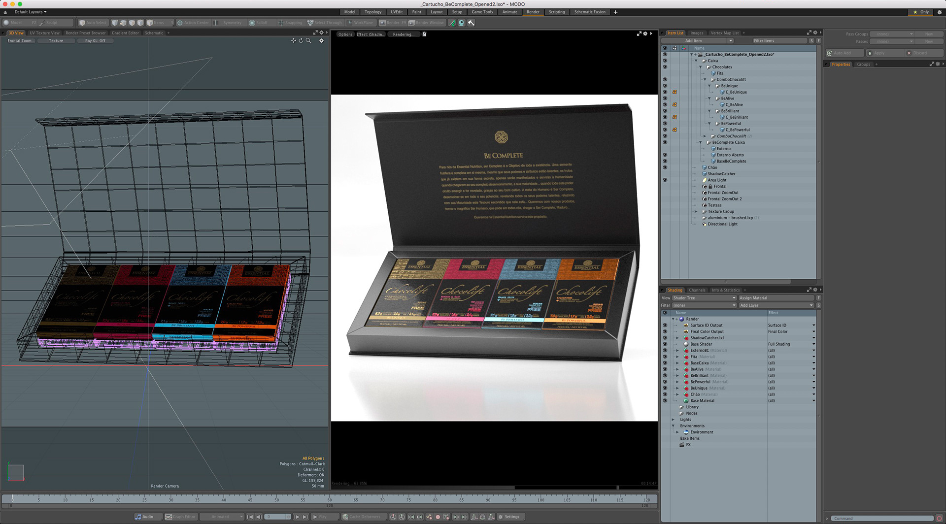Collapse the ComboChocolift group

point(705,80)
